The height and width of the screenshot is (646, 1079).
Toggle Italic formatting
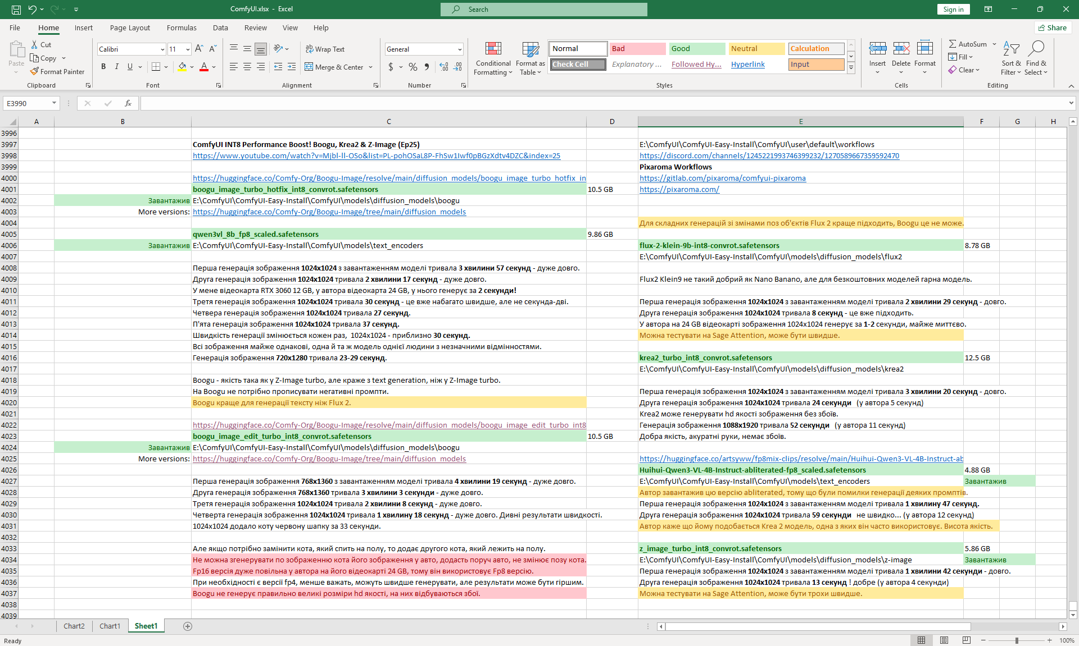(x=117, y=67)
